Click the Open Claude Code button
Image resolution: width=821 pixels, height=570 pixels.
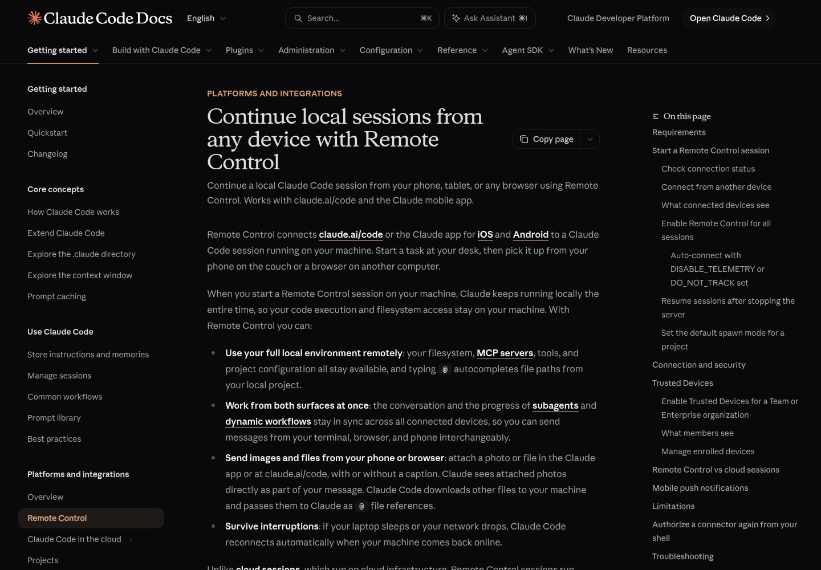(729, 18)
